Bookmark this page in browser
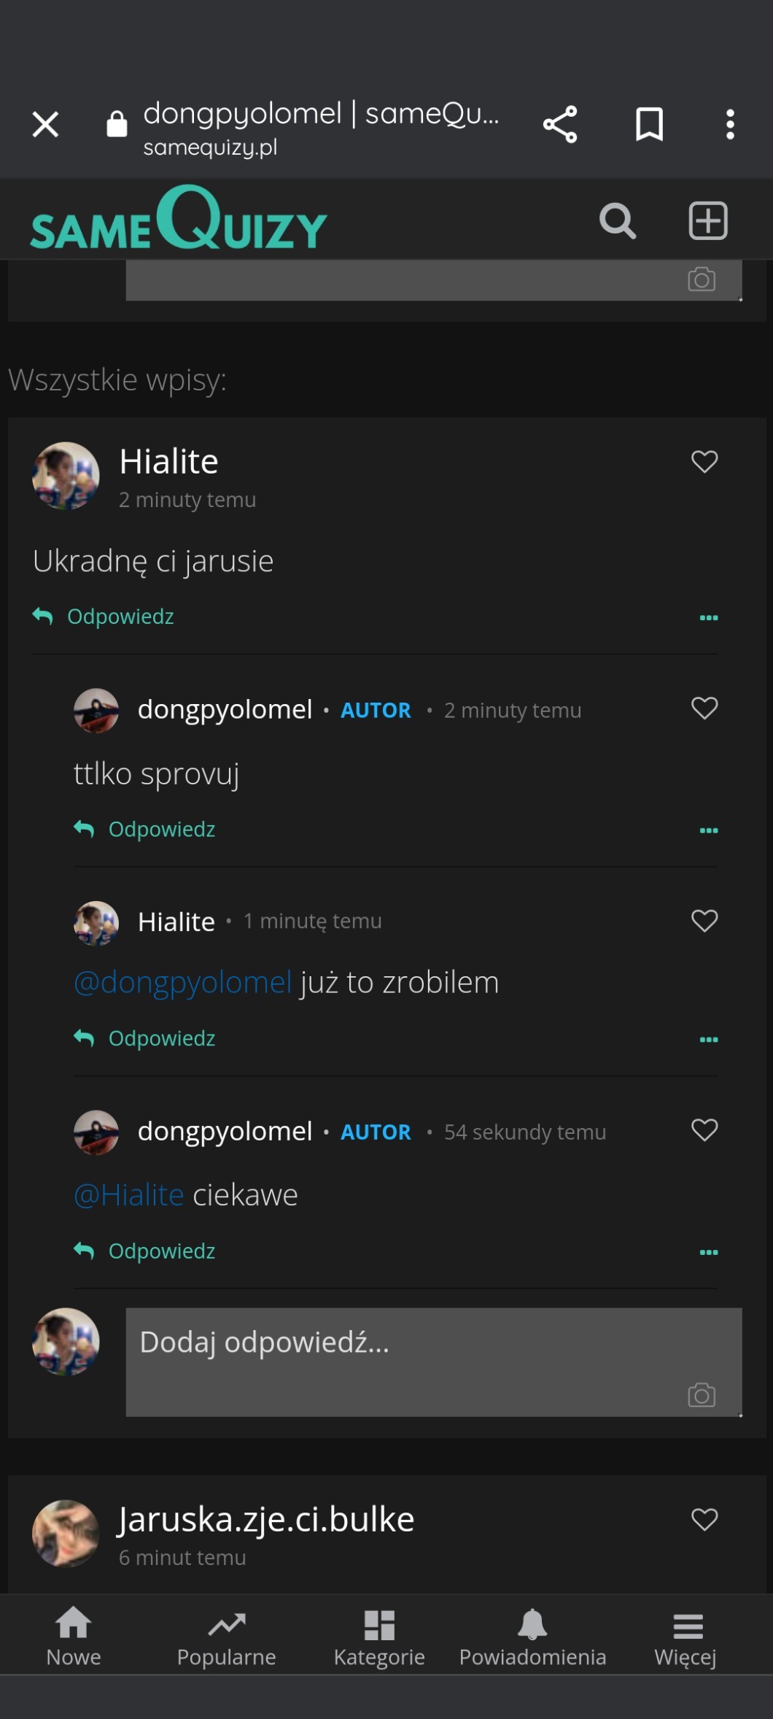Viewport: 773px width, 1719px height. click(649, 124)
